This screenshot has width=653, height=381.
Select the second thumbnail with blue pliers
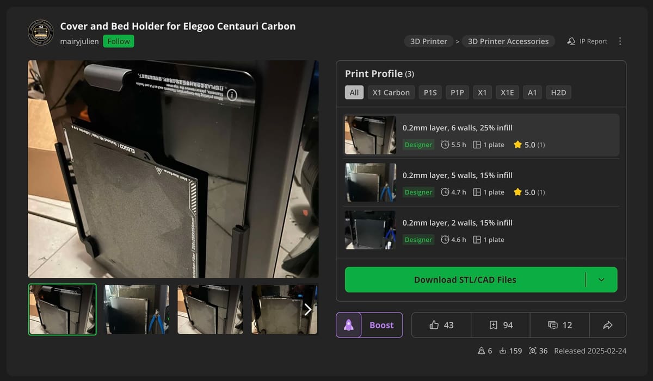(x=137, y=309)
